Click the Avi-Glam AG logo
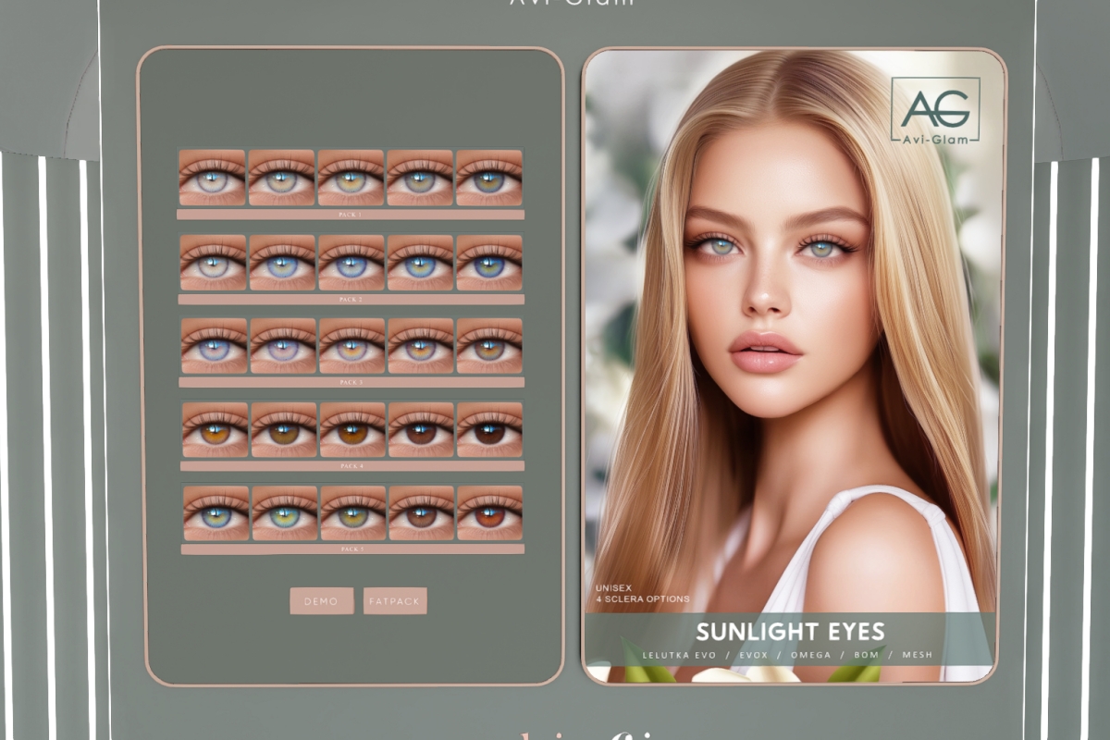The width and height of the screenshot is (1110, 740). [x=935, y=109]
